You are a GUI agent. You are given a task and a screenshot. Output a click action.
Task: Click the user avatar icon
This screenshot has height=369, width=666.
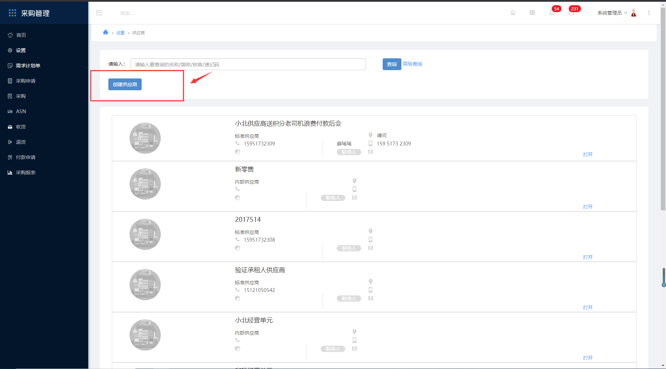pyautogui.click(x=634, y=13)
